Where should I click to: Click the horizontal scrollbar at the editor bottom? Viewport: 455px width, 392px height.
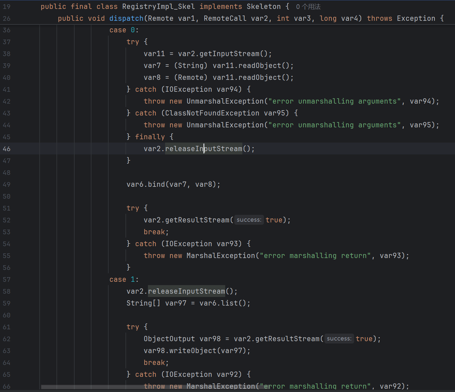tap(155, 387)
